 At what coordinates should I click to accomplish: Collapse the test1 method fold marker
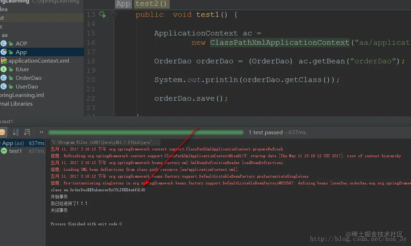click(114, 15)
